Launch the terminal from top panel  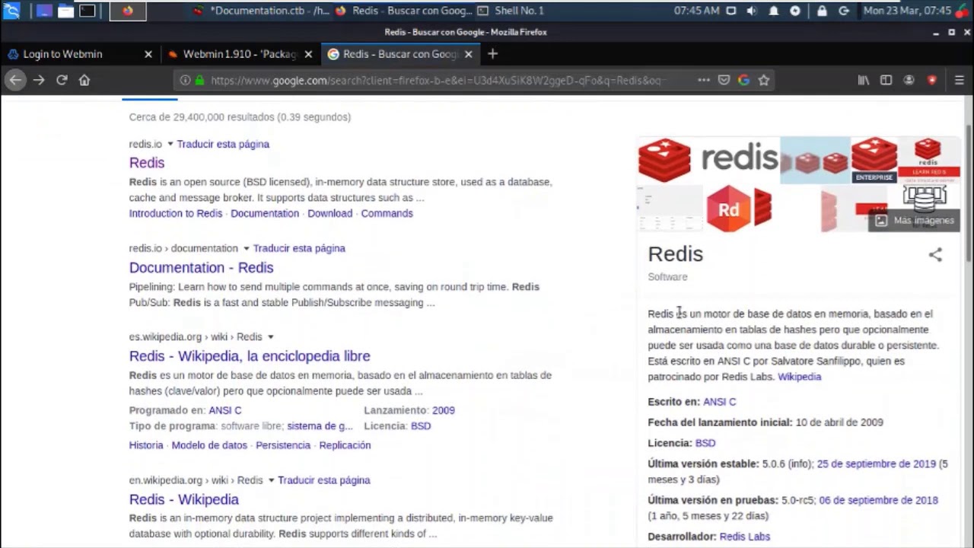coord(88,11)
